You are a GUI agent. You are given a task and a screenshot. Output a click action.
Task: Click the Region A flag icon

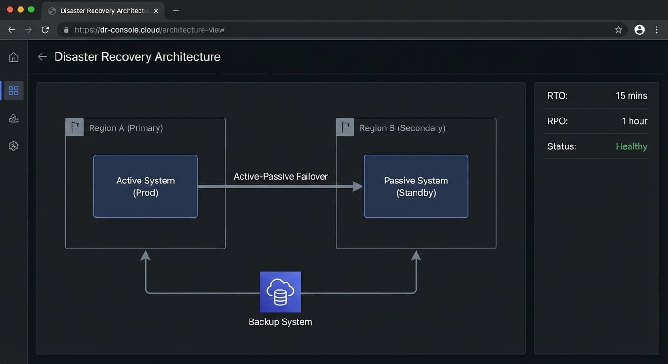point(75,127)
